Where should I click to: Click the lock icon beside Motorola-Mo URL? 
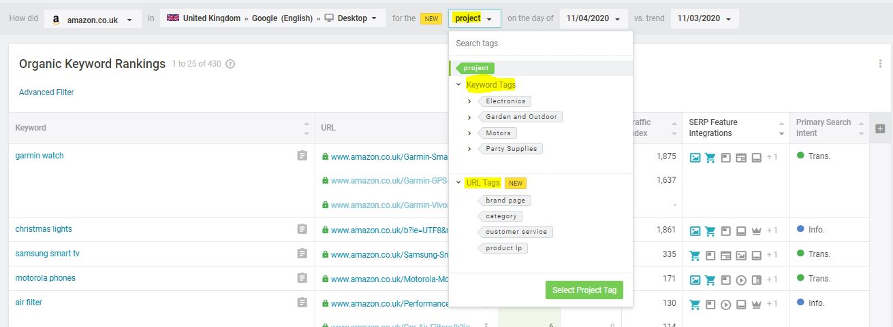pyautogui.click(x=325, y=279)
